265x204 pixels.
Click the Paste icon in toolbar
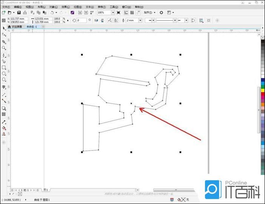pyautogui.click(x=45, y=12)
